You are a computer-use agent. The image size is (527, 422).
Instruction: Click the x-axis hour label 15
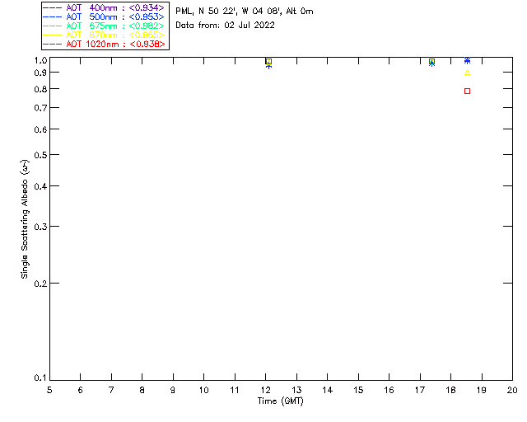[358, 390]
